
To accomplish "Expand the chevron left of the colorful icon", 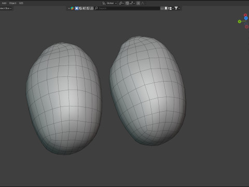I will click(x=69, y=8).
